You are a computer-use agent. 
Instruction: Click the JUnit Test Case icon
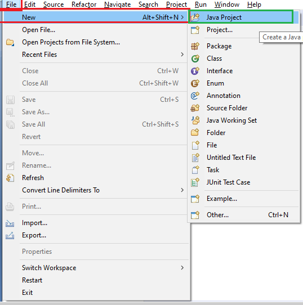[x=195, y=182]
